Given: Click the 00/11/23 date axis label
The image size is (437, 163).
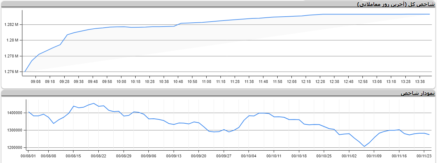Looking at the screenshot, I should (x=424, y=155).
